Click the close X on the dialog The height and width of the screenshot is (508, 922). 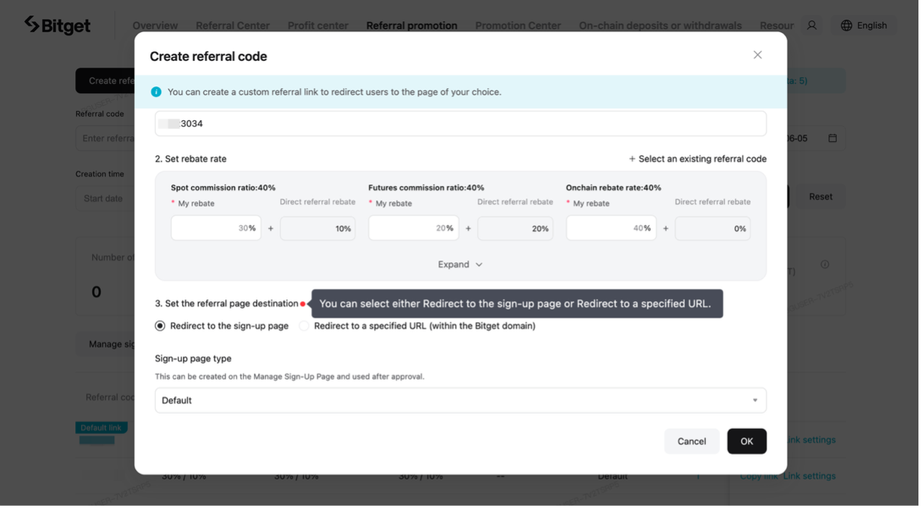[757, 54]
